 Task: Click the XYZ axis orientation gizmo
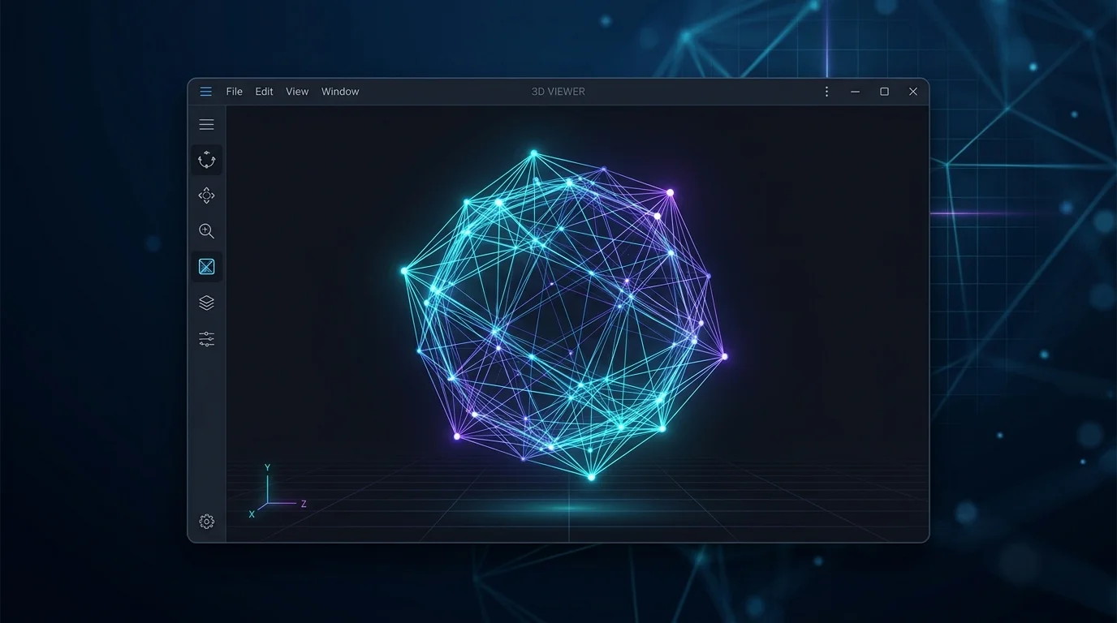[x=276, y=492]
